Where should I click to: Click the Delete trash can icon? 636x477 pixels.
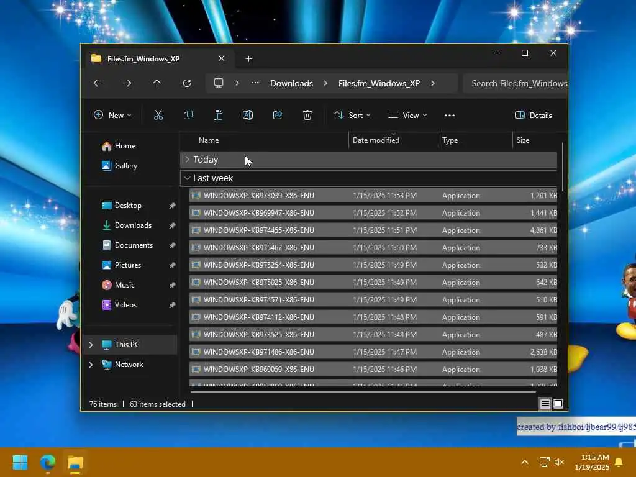coord(307,115)
